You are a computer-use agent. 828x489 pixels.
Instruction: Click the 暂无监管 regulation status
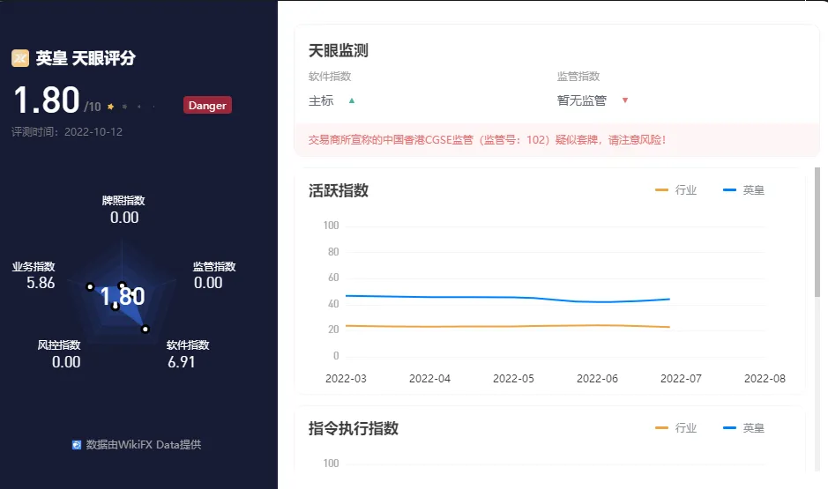click(582, 100)
